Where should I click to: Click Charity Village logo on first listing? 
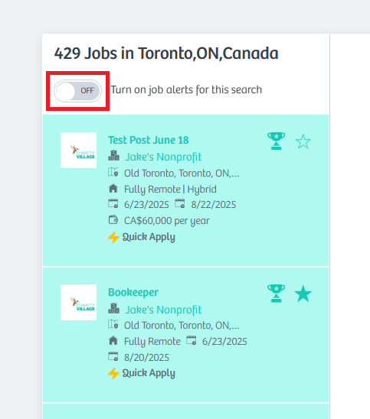[78, 150]
